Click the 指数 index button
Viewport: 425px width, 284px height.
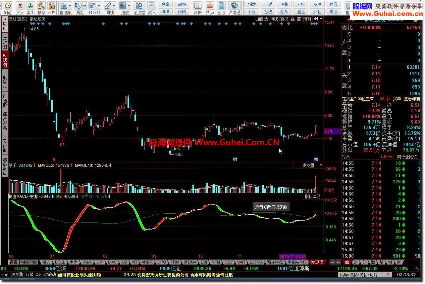252,4
